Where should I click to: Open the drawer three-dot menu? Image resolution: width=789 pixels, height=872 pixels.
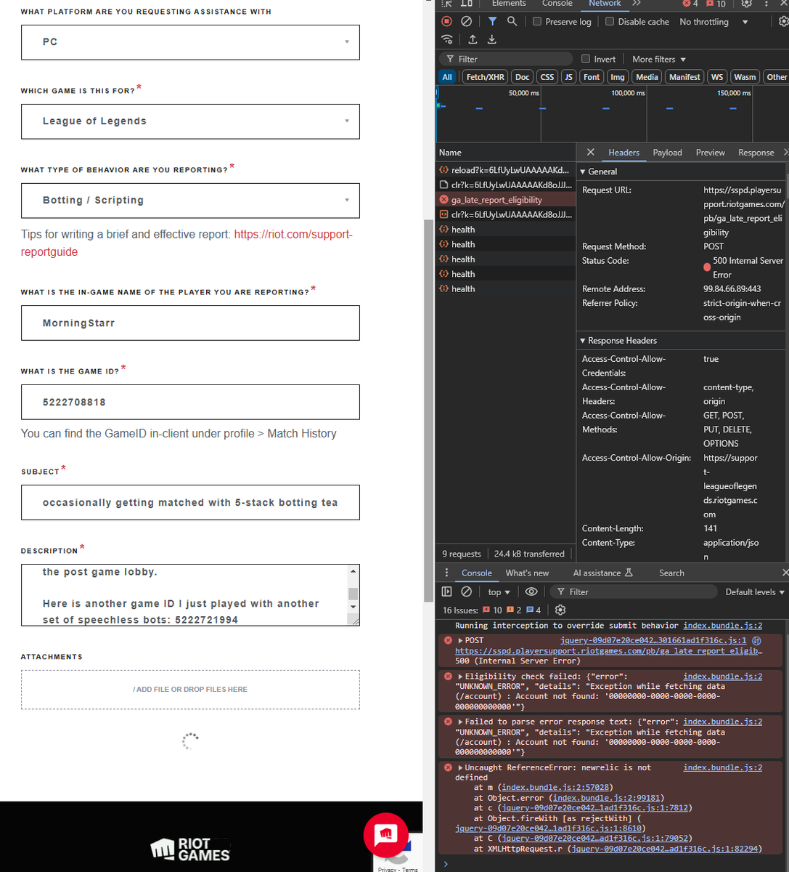(446, 573)
